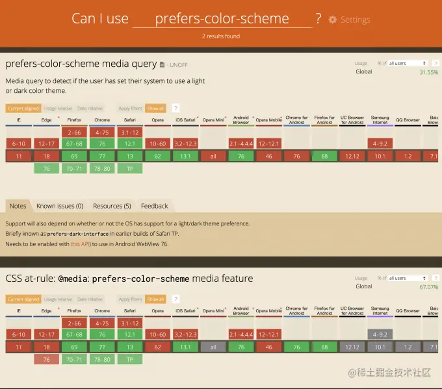
Task: Click the Samsung Internet header in media query table
Action: (380, 120)
